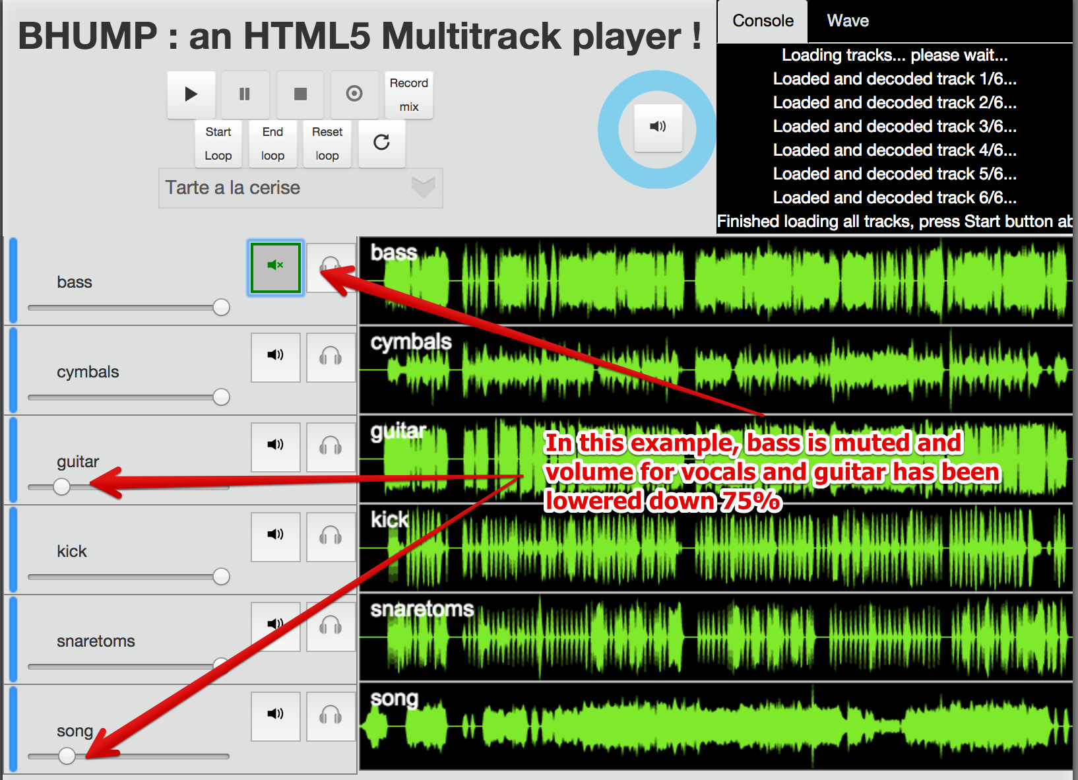Screen dimensions: 1078x780
Task: Open the Tarte a la cerise song dropdown
Action: tap(301, 188)
